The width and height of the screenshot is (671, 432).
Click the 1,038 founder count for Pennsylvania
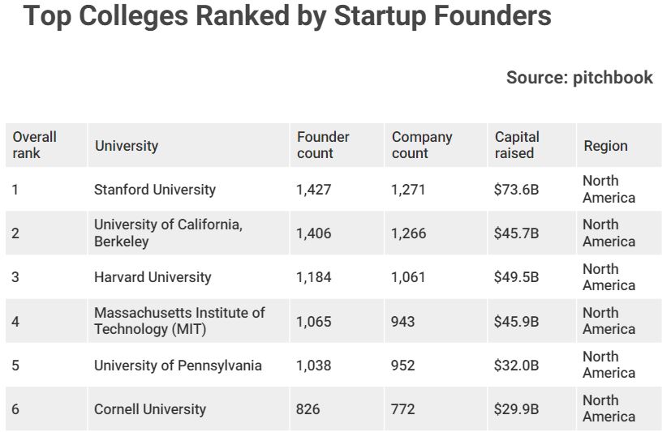pos(314,366)
